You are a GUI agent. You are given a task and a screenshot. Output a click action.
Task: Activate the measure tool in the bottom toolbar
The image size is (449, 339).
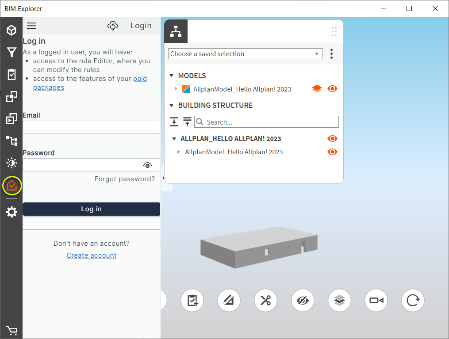click(229, 300)
